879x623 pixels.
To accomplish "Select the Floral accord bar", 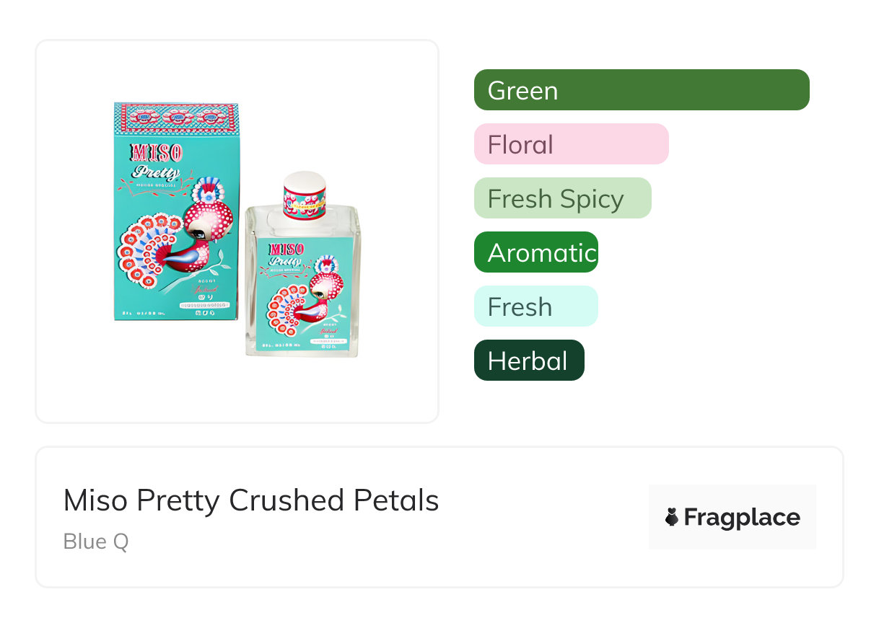I will click(x=571, y=144).
